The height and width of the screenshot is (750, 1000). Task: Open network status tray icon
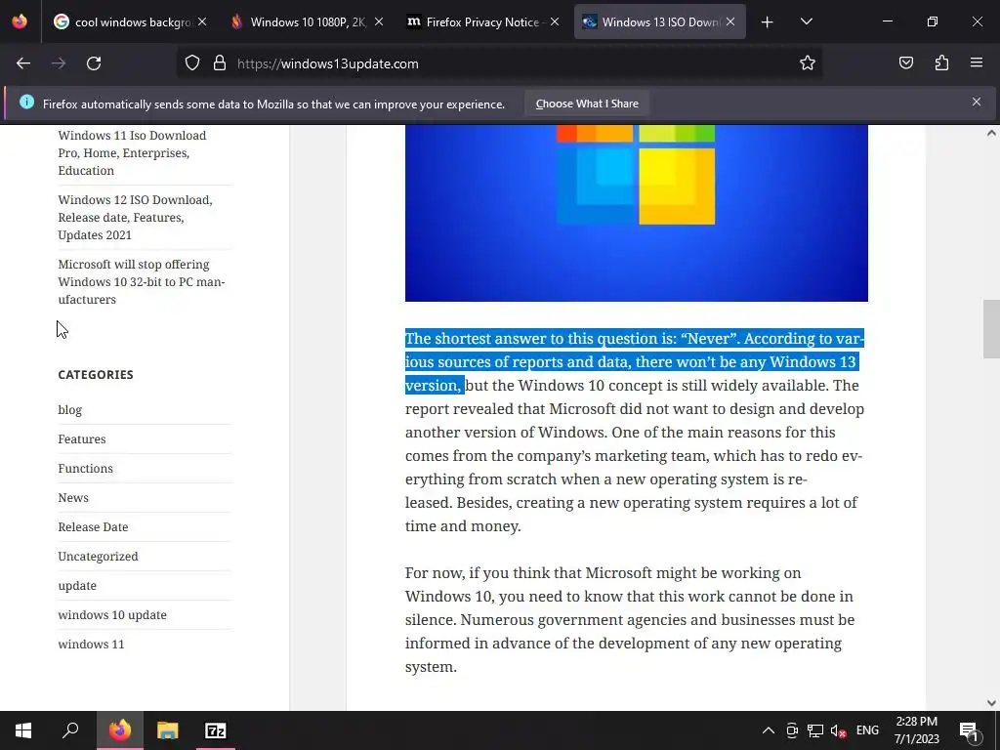pos(815,730)
